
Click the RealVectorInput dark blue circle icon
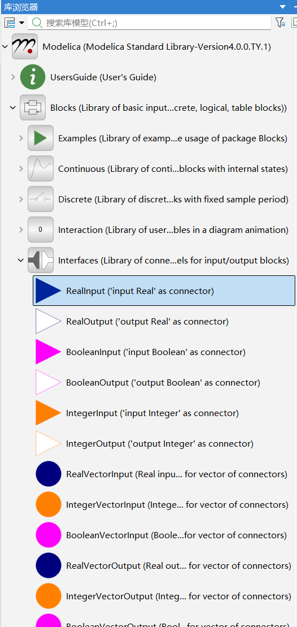tap(49, 474)
